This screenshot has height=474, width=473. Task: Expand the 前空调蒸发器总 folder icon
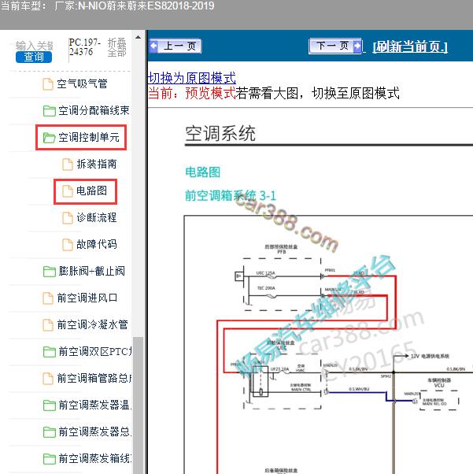pos(49,432)
